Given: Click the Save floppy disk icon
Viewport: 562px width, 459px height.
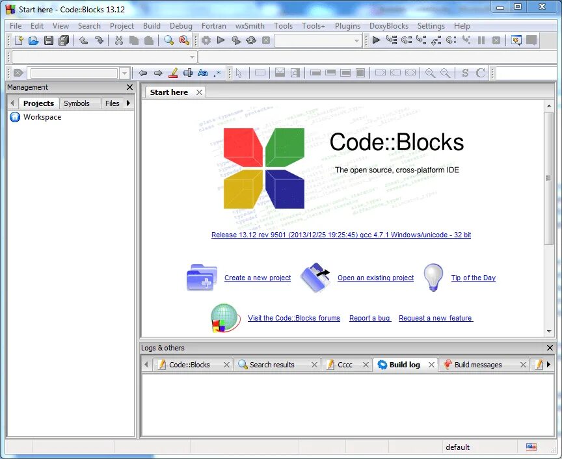Looking at the screenshot, I should pyautogui.click(x=48, y=40).
